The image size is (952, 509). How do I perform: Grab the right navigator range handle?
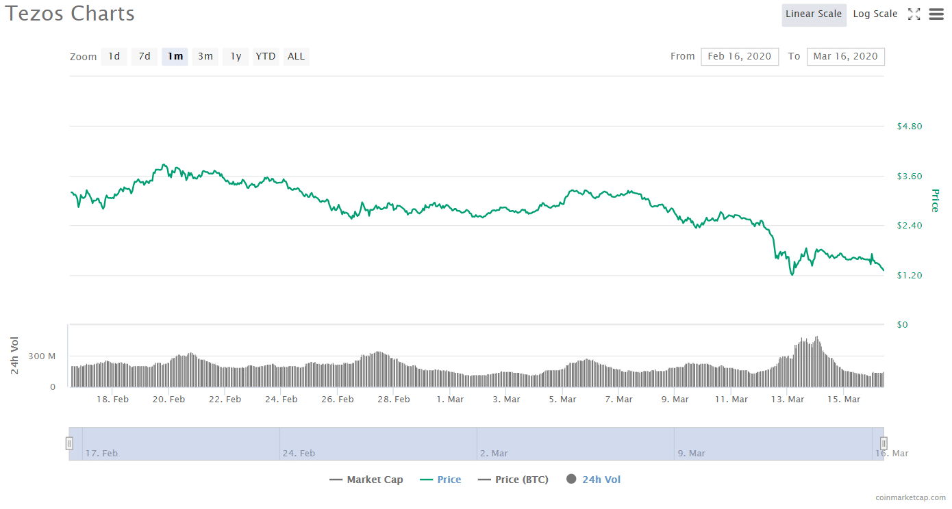[884, 443]
